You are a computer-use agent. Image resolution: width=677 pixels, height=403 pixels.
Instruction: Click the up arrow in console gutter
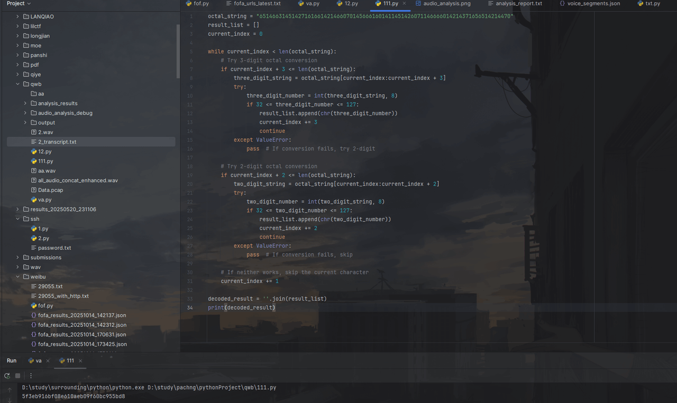click(10, 390)
